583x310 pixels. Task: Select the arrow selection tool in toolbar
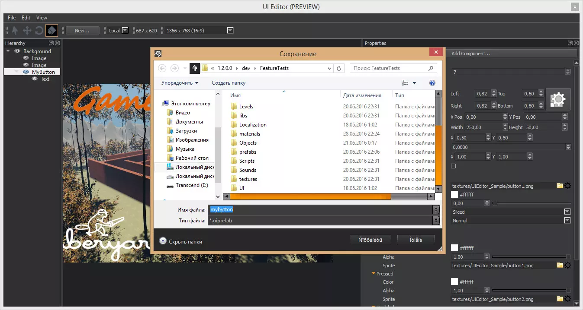[15, 30]
